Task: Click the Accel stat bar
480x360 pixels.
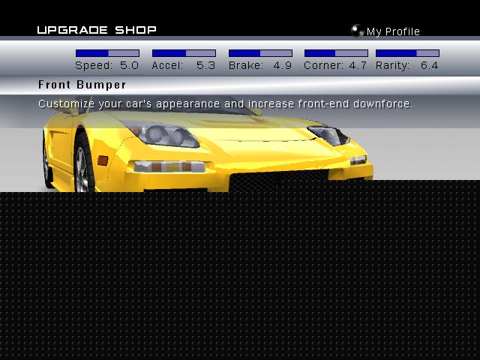Action: pos(184,53)
